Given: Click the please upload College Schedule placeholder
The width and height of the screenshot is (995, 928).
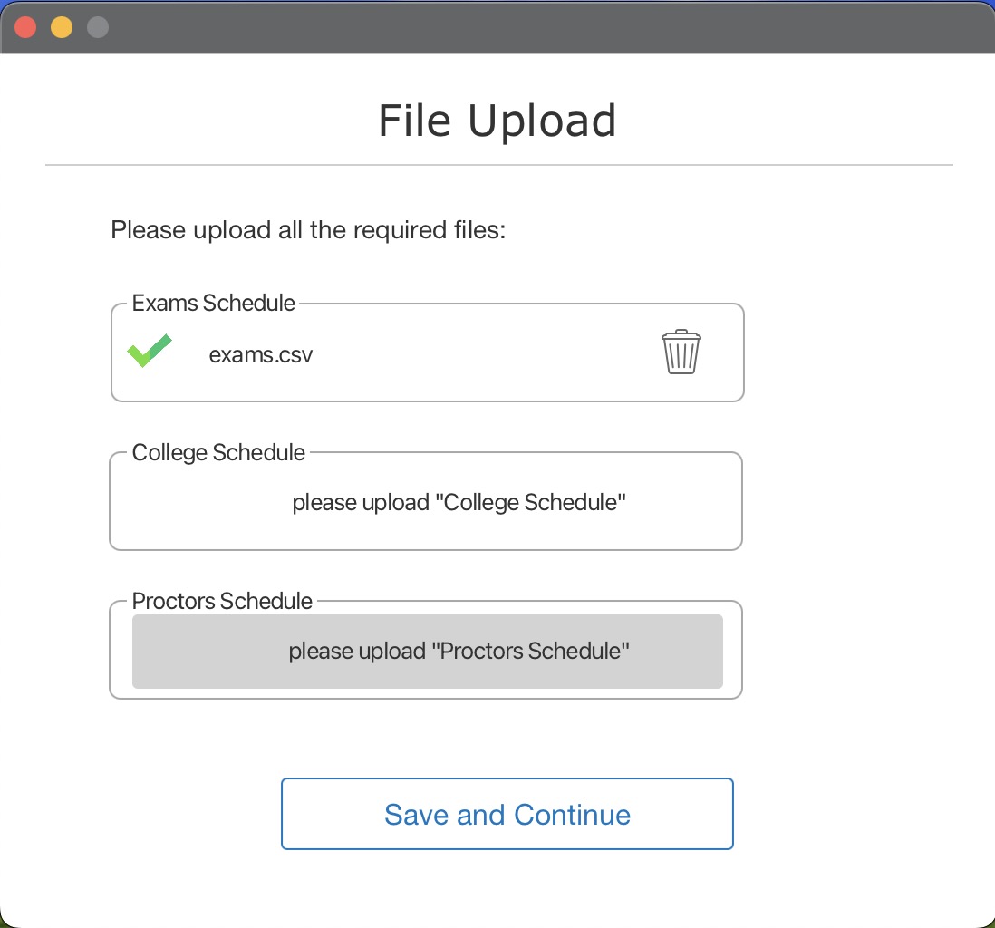Looking at the screenshot, I should (x=459, y=502).
